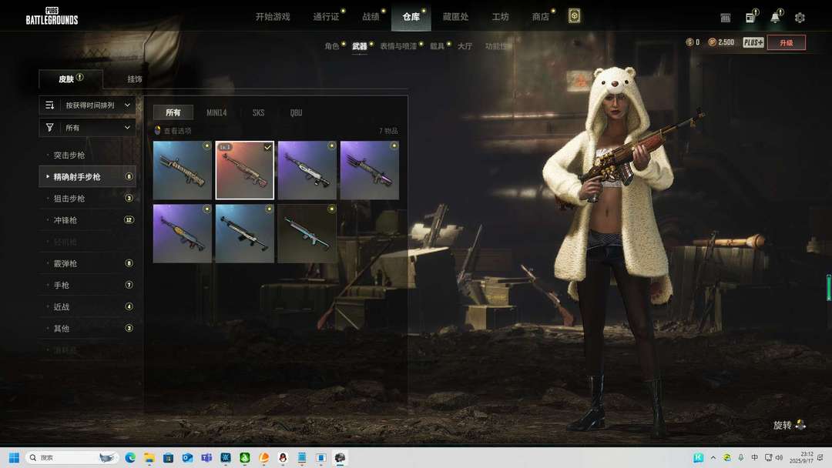The height and width of the screenshot is (468, 832).
Task: Click the mouse icon beside 查看选项
Action: click(157, 130)
